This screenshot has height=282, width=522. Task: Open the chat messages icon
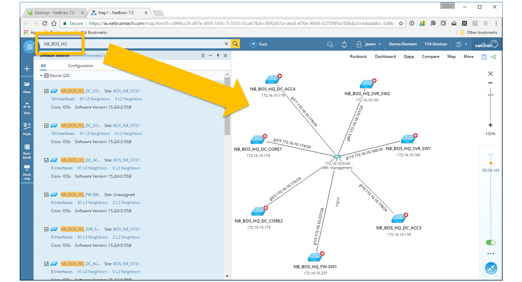point(330,44)
